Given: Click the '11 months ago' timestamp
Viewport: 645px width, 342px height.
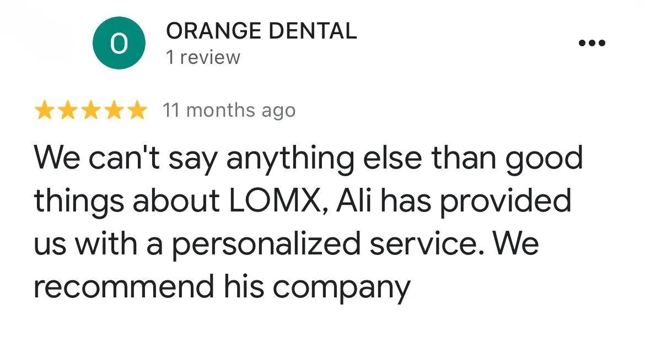Looking at the screenshot, I should [x=229, y=111].
